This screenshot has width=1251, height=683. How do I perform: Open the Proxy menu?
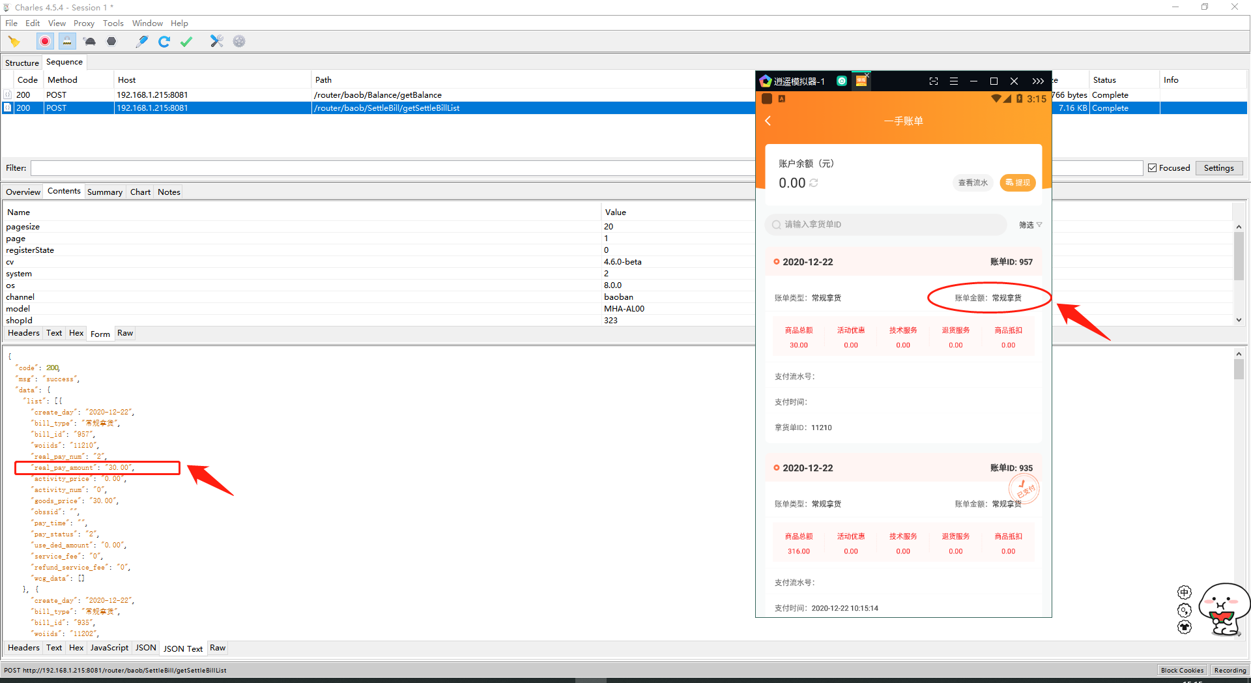[x=84, y=23]
